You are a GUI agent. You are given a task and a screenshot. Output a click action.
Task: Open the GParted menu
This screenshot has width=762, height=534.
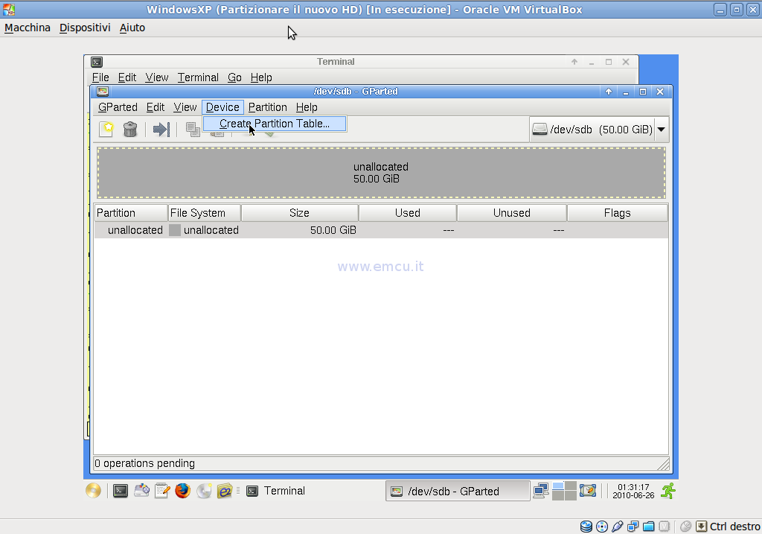coord(118,107)
